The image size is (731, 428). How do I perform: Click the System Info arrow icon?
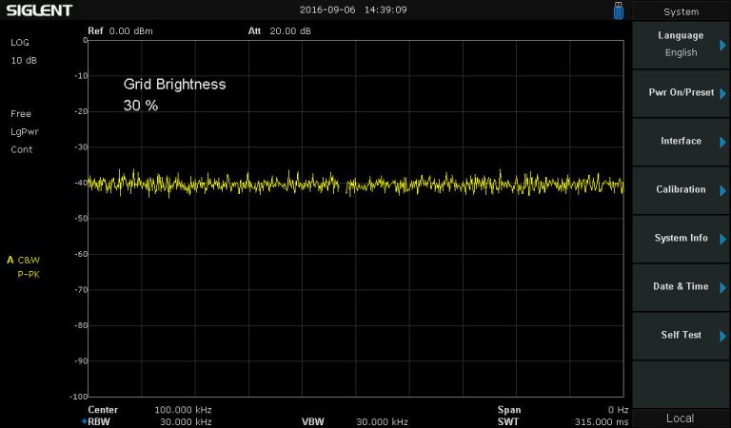(723, 239)
